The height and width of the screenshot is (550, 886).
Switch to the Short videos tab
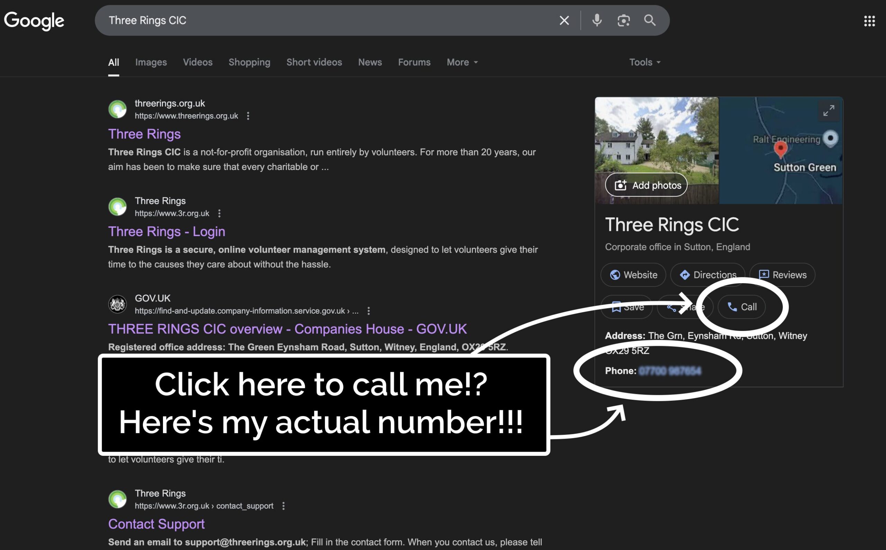click(x=314, y=62)
